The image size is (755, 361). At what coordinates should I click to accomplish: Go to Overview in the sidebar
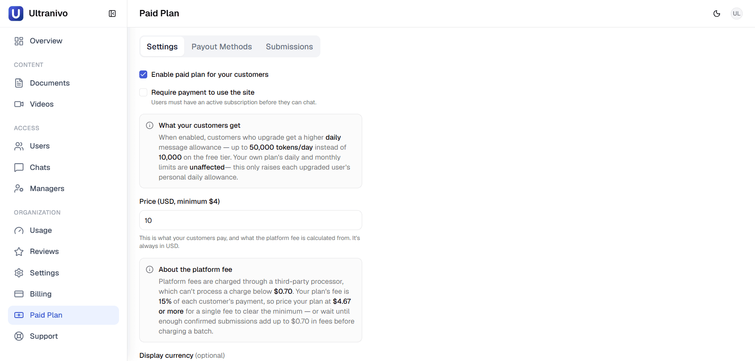coord(63,41)
